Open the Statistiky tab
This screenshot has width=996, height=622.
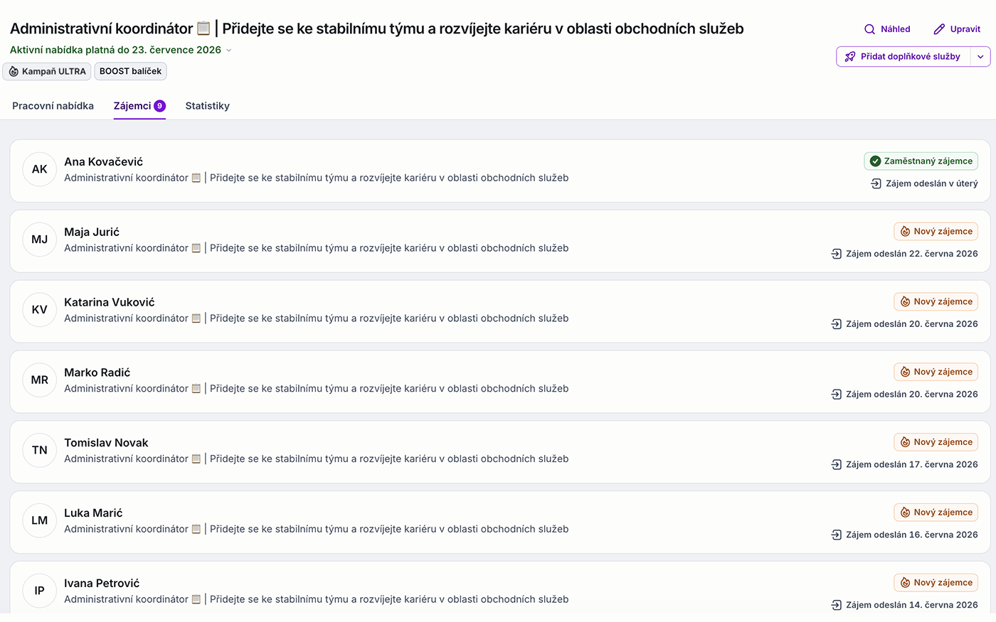pyautogui.click(x=207, y=106)
